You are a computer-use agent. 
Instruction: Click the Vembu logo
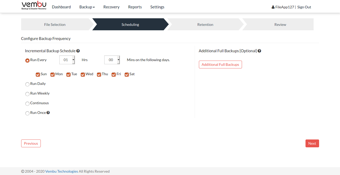click(34, 5)
